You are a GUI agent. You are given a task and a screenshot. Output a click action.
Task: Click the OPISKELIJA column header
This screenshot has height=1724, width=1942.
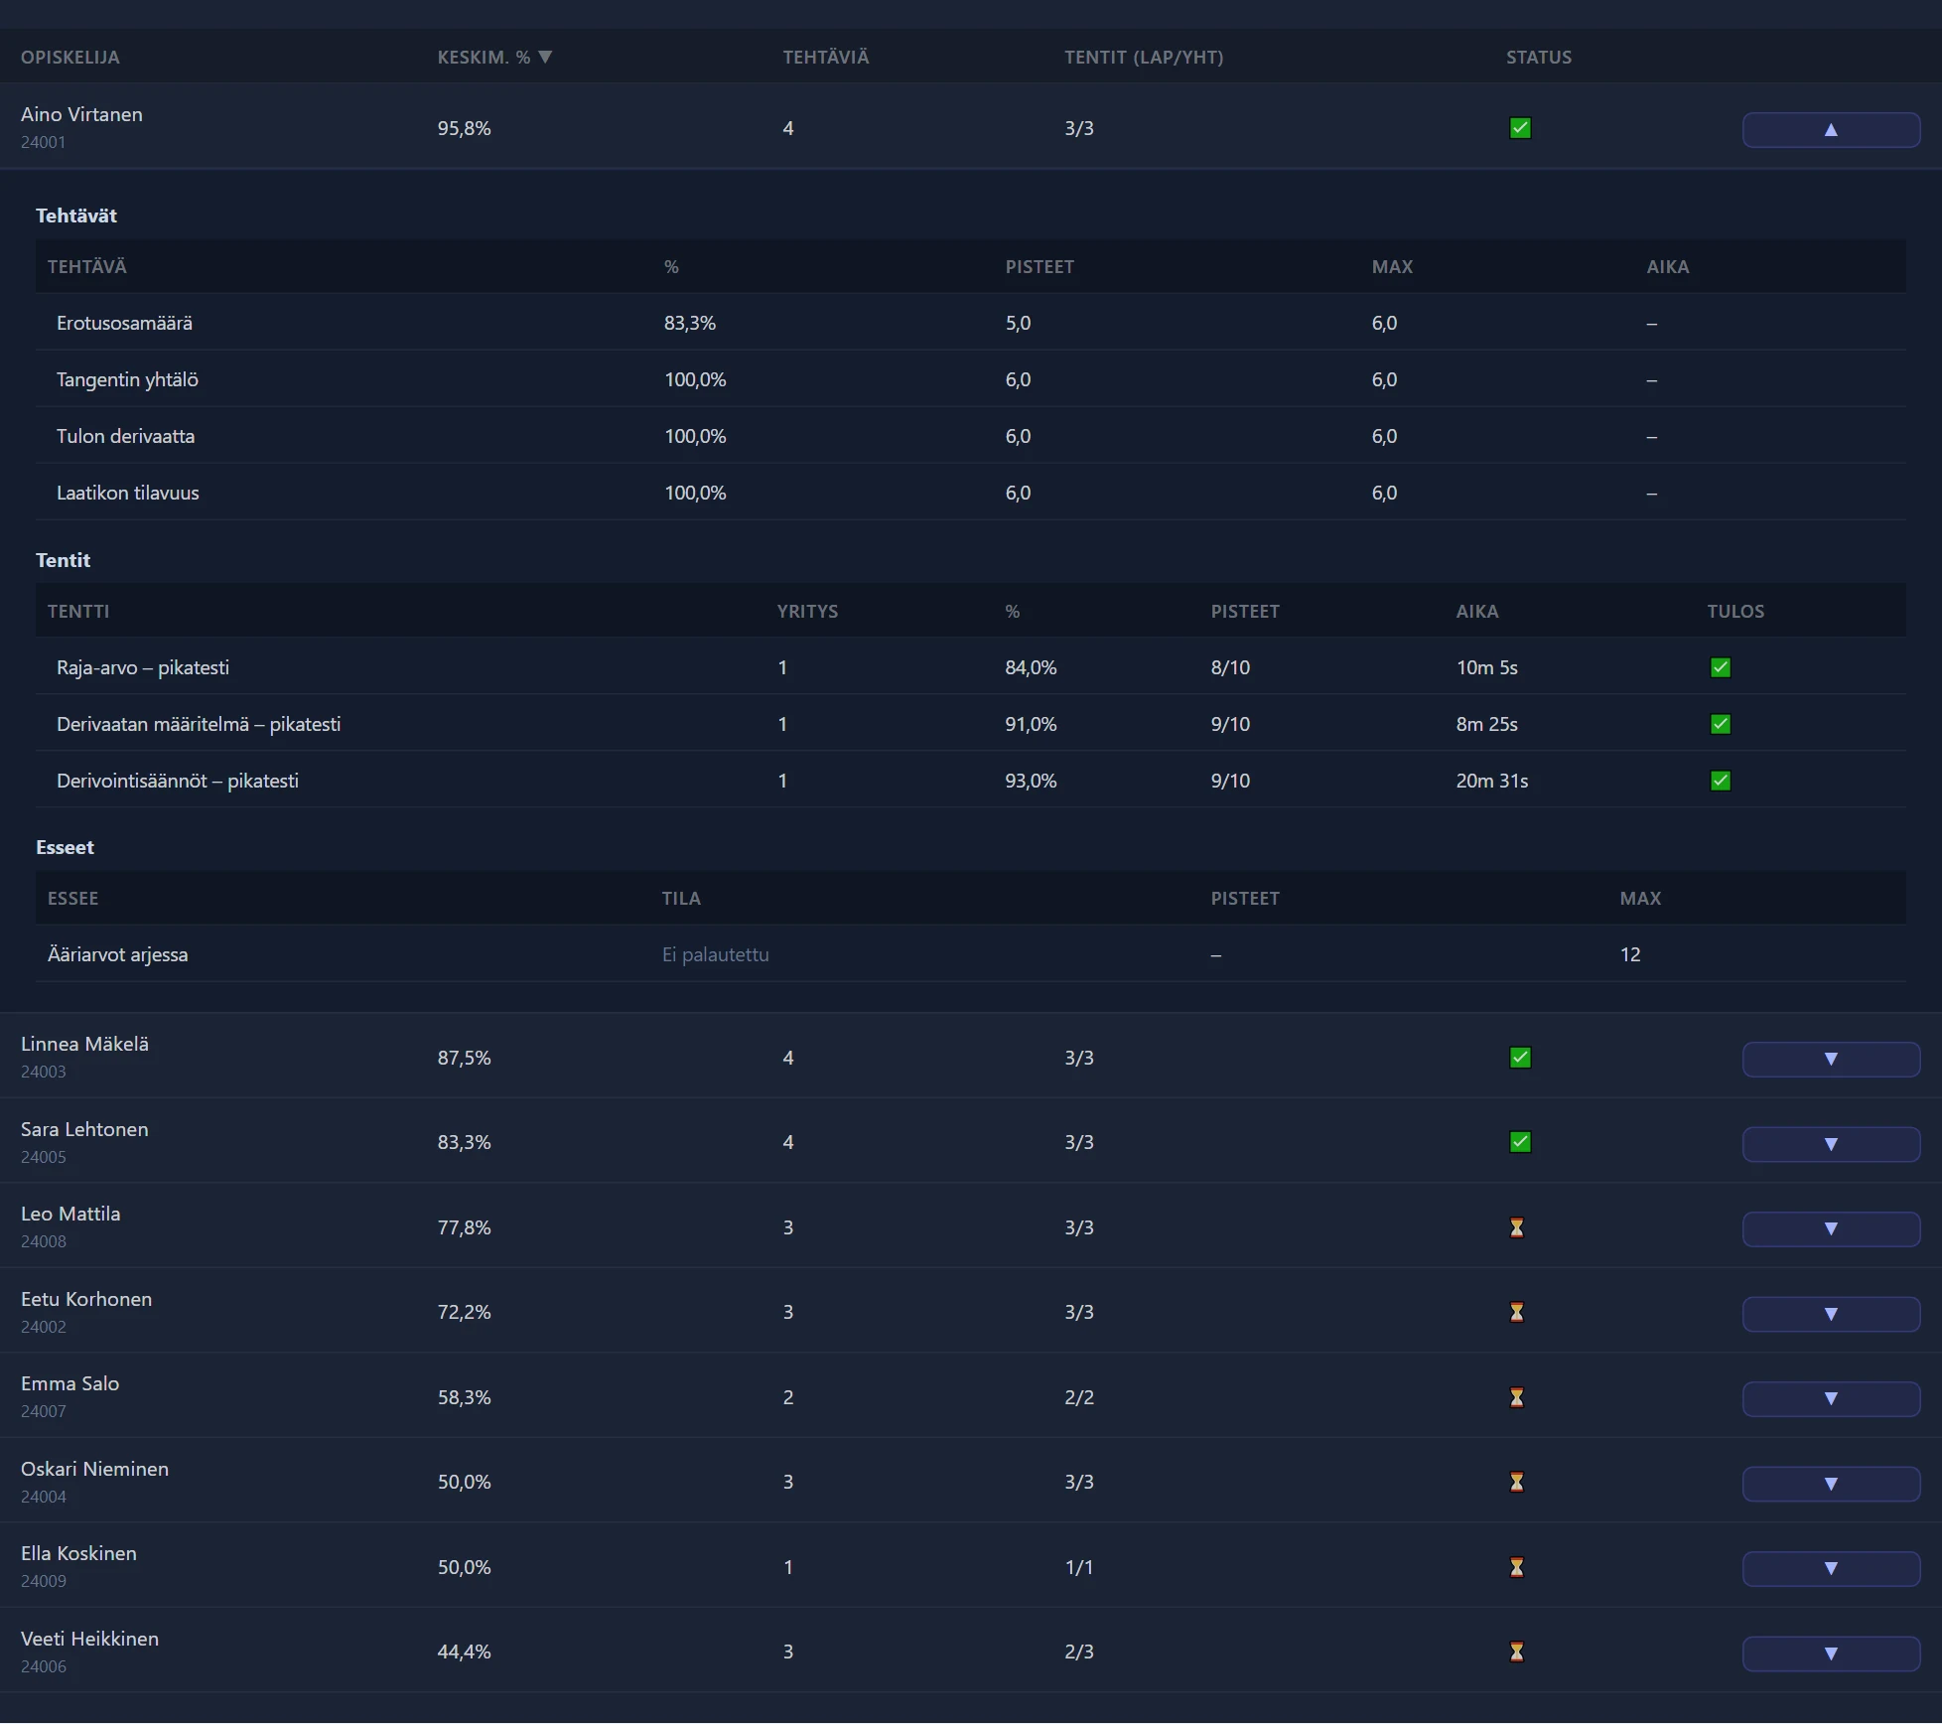coord(70,57)
